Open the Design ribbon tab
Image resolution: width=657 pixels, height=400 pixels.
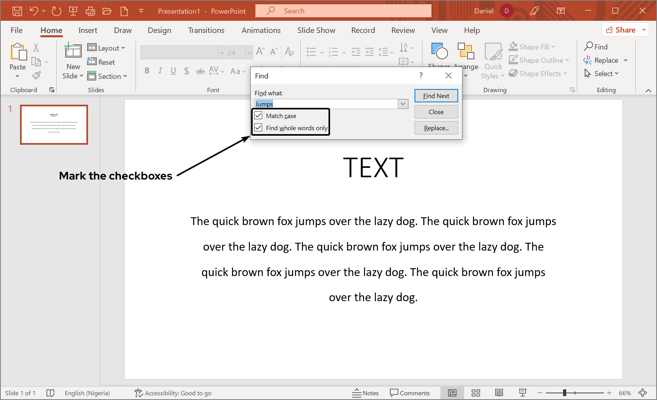click(159, 30)
